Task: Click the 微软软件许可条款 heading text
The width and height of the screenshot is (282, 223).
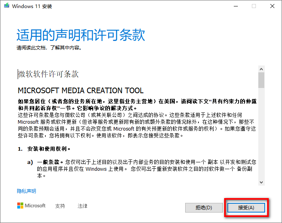Action: (49, 74)
